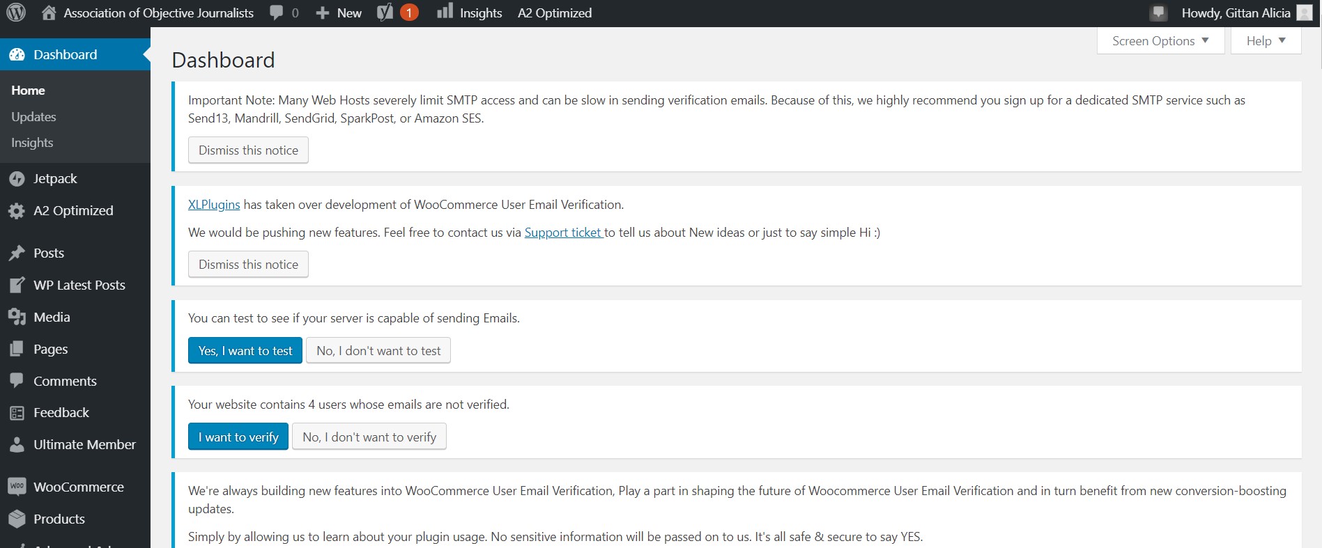This screenshot has height=548, width=1322.
Task: Click the Ultimate Member person icon
Action: tap(17, 445)
